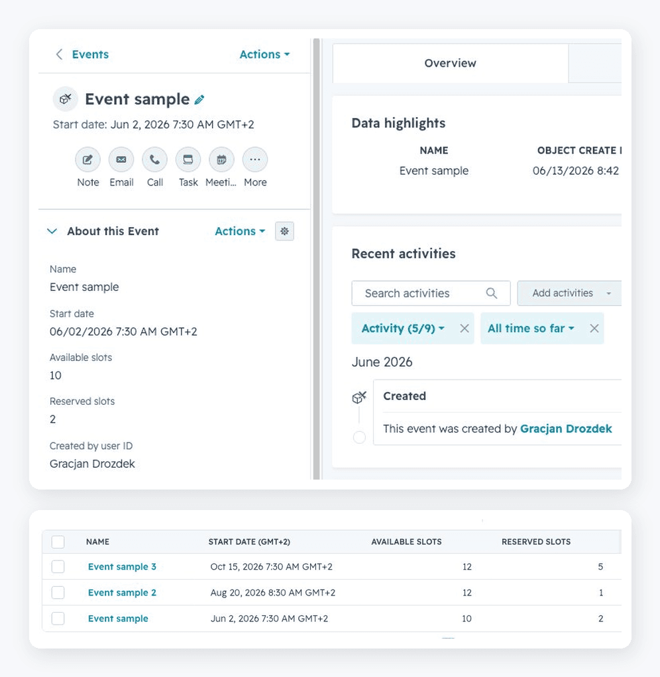Select the Overview tab
Viewport: 660px width, 677px height.
tap(450, 63)
